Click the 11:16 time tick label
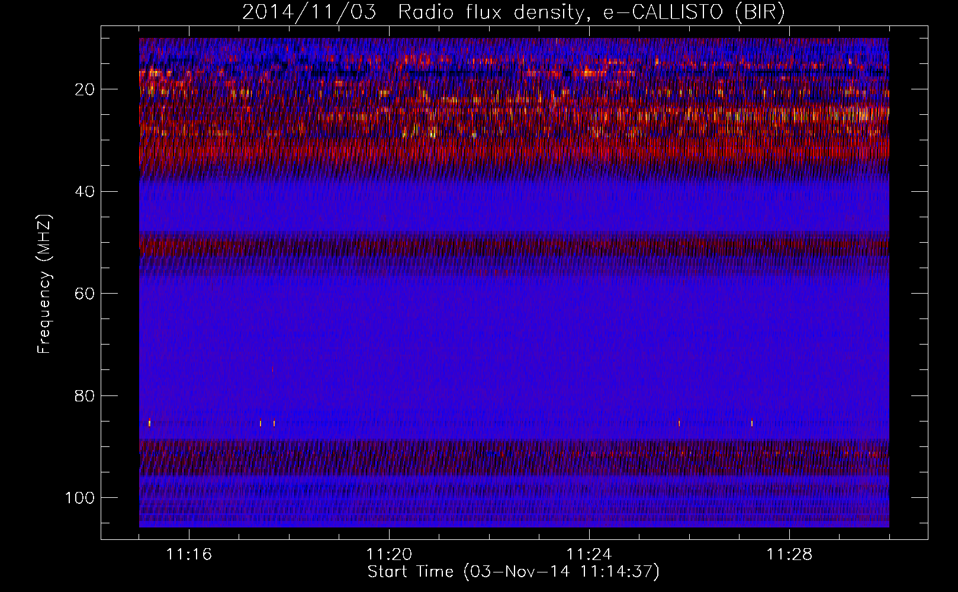The height and width of the screenshot is (592, 958). click(189, 555)
